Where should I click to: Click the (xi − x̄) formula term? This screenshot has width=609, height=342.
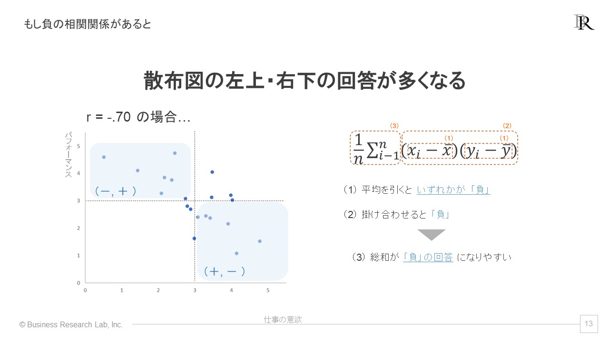[x=430, y=152]
